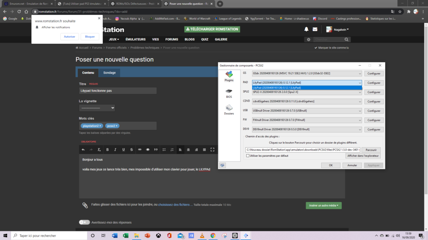Expand the DEV9 plugin dropdown
Image resolution: width=428 pixels, height=240 pixels.
click(360, 130)
